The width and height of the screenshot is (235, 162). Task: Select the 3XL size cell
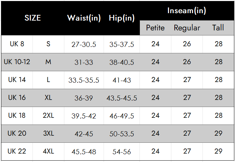click(48, 133)
